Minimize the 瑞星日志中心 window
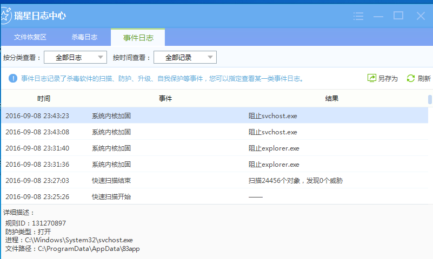The image size is (433, 259). click(x=378, y=17)
